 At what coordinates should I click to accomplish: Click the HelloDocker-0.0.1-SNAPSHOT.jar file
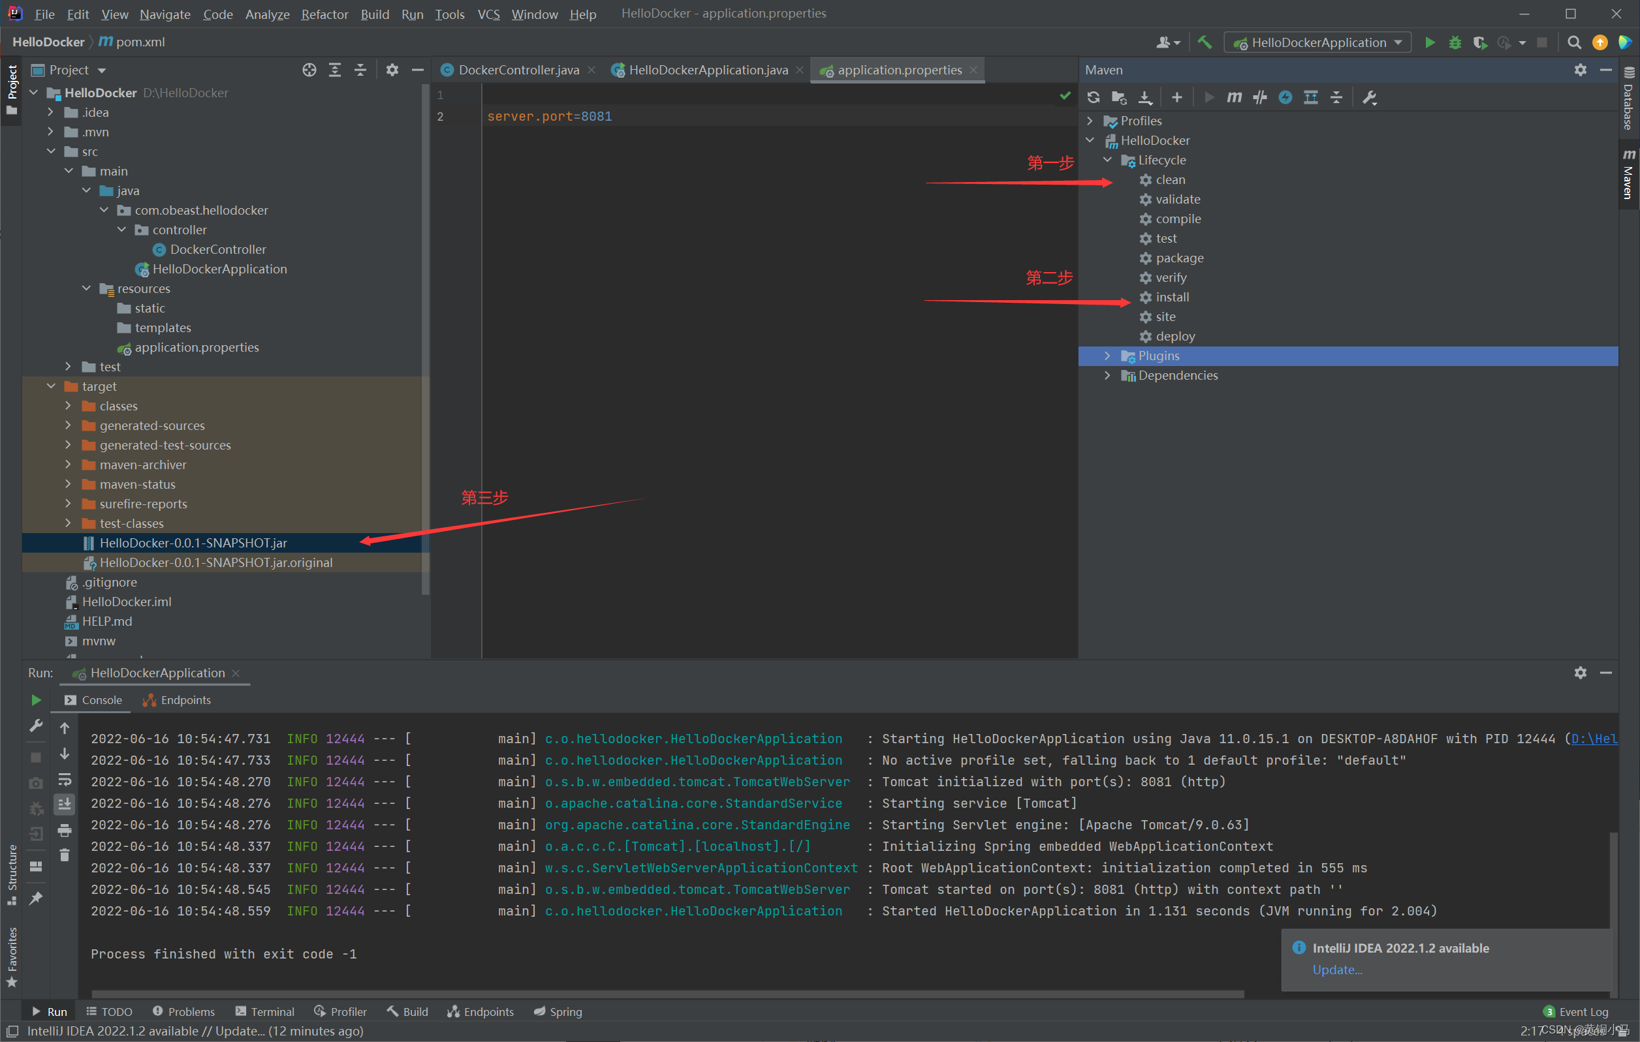click(195, 542)
